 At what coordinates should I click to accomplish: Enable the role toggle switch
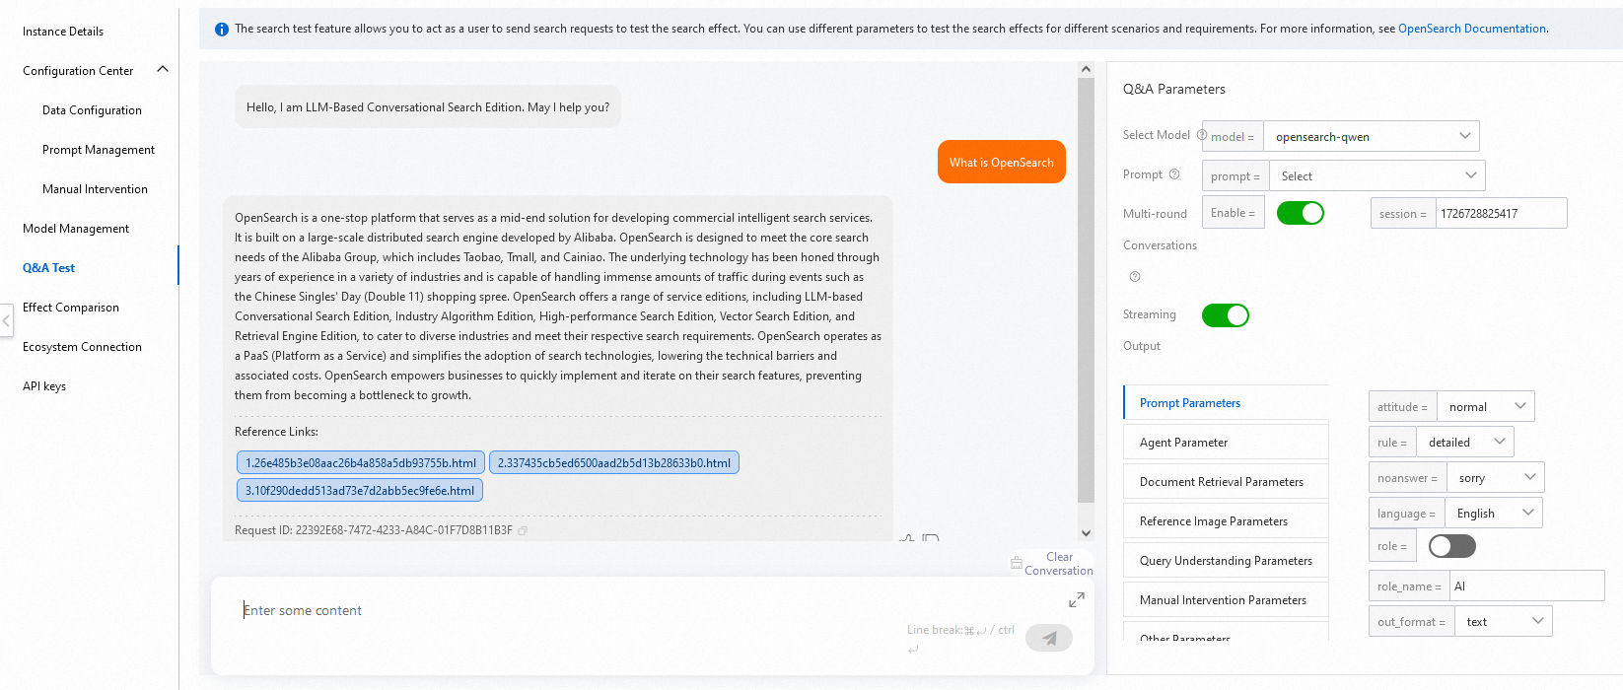[1452, 546]
